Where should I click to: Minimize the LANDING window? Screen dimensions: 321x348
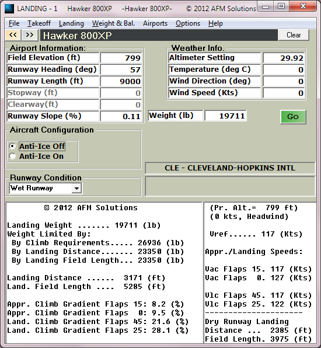pyautogui.click(x=266, y=6)
